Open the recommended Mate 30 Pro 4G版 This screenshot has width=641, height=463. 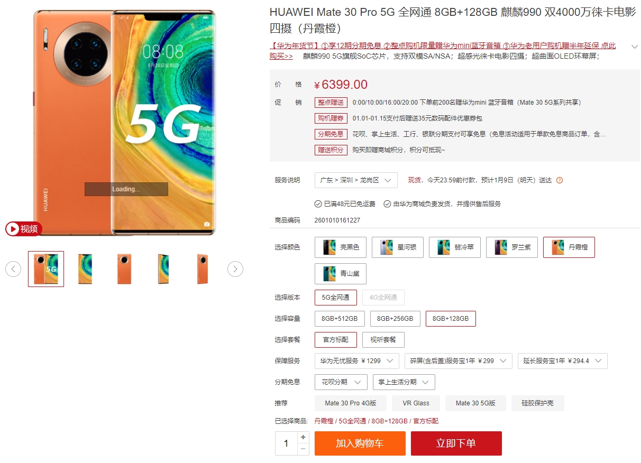pos(351,403)
